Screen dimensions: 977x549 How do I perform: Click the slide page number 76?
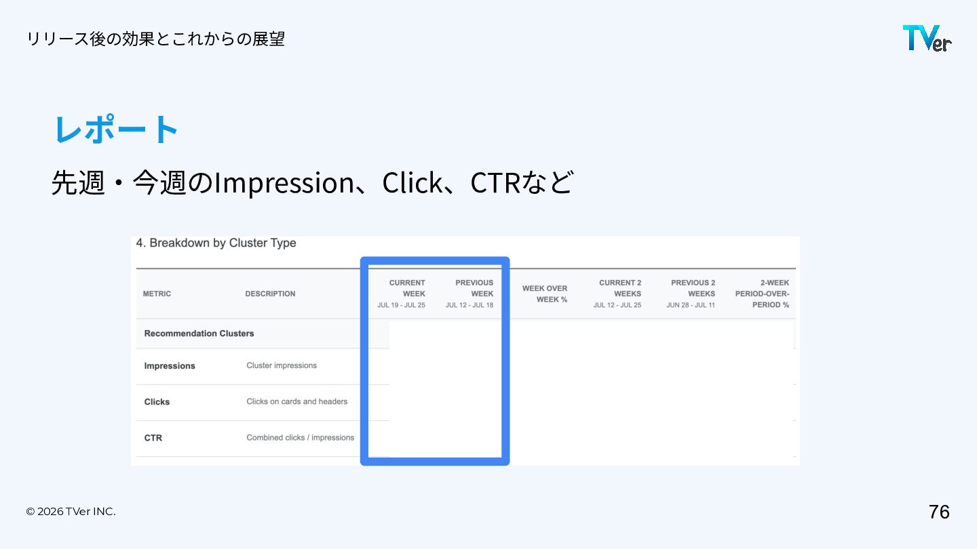click(939, 512)
